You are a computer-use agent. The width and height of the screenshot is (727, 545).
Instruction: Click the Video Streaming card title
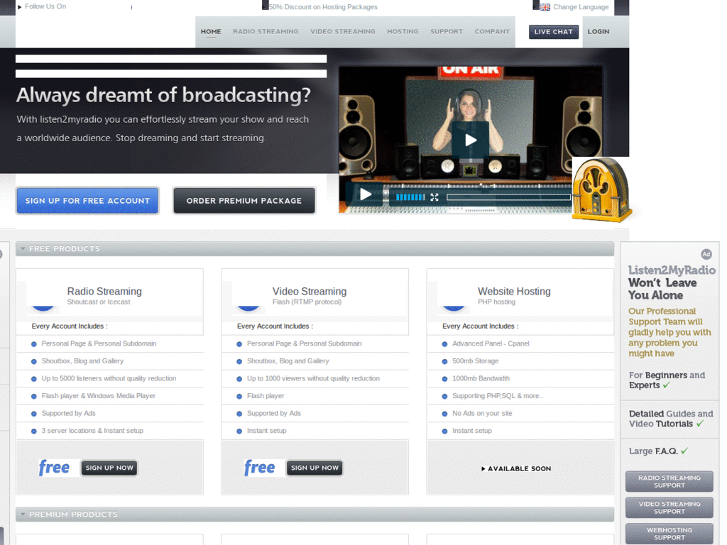[x=310, y=291]
